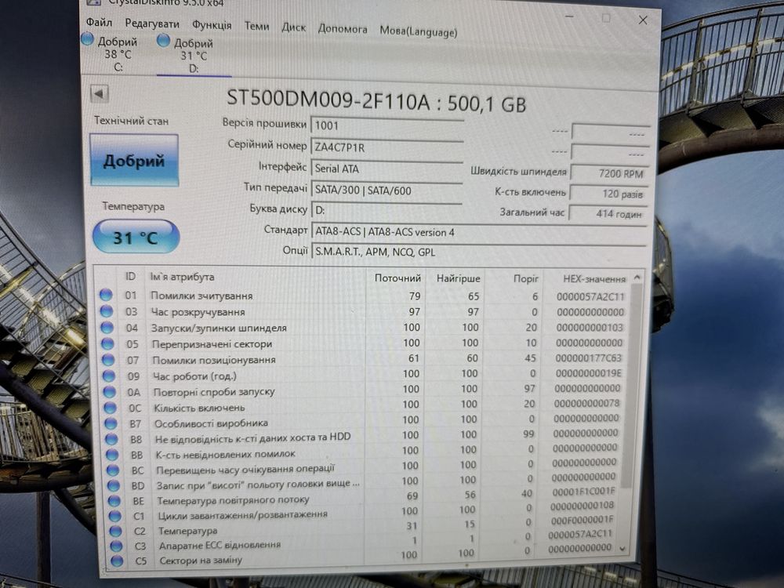Click the scroll down arrow of attribute list
784x588 pixels.
coord(622,549)
